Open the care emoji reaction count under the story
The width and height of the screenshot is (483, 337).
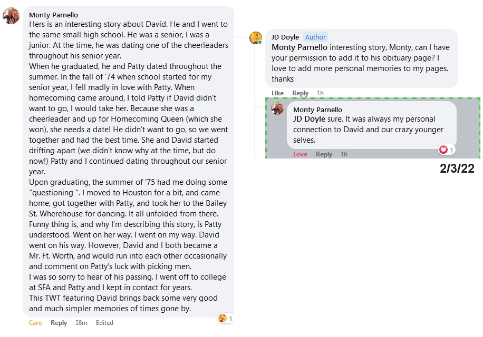tap(226, 318)
